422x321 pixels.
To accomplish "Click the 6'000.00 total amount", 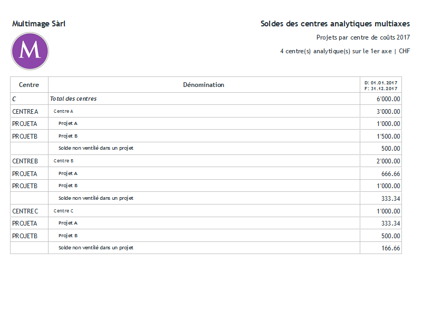I will coord(388,99).
